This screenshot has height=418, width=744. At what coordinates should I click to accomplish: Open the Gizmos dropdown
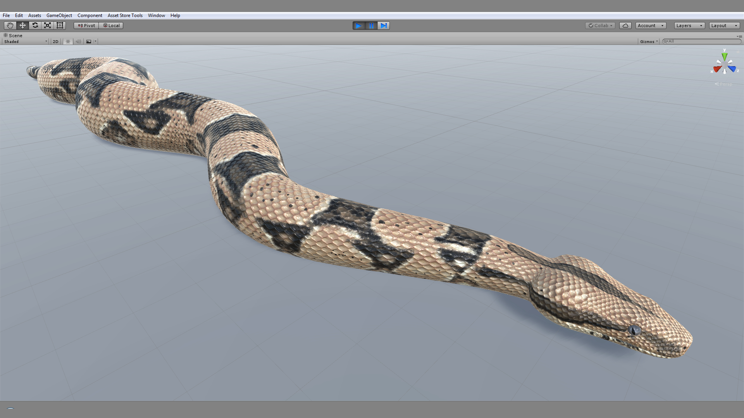[x=648, y=41]
